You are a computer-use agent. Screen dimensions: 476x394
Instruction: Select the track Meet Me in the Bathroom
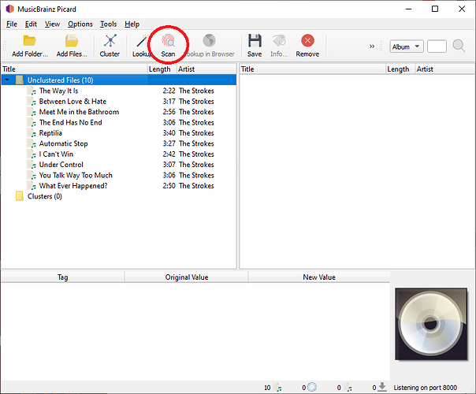(x=79, y=112)
